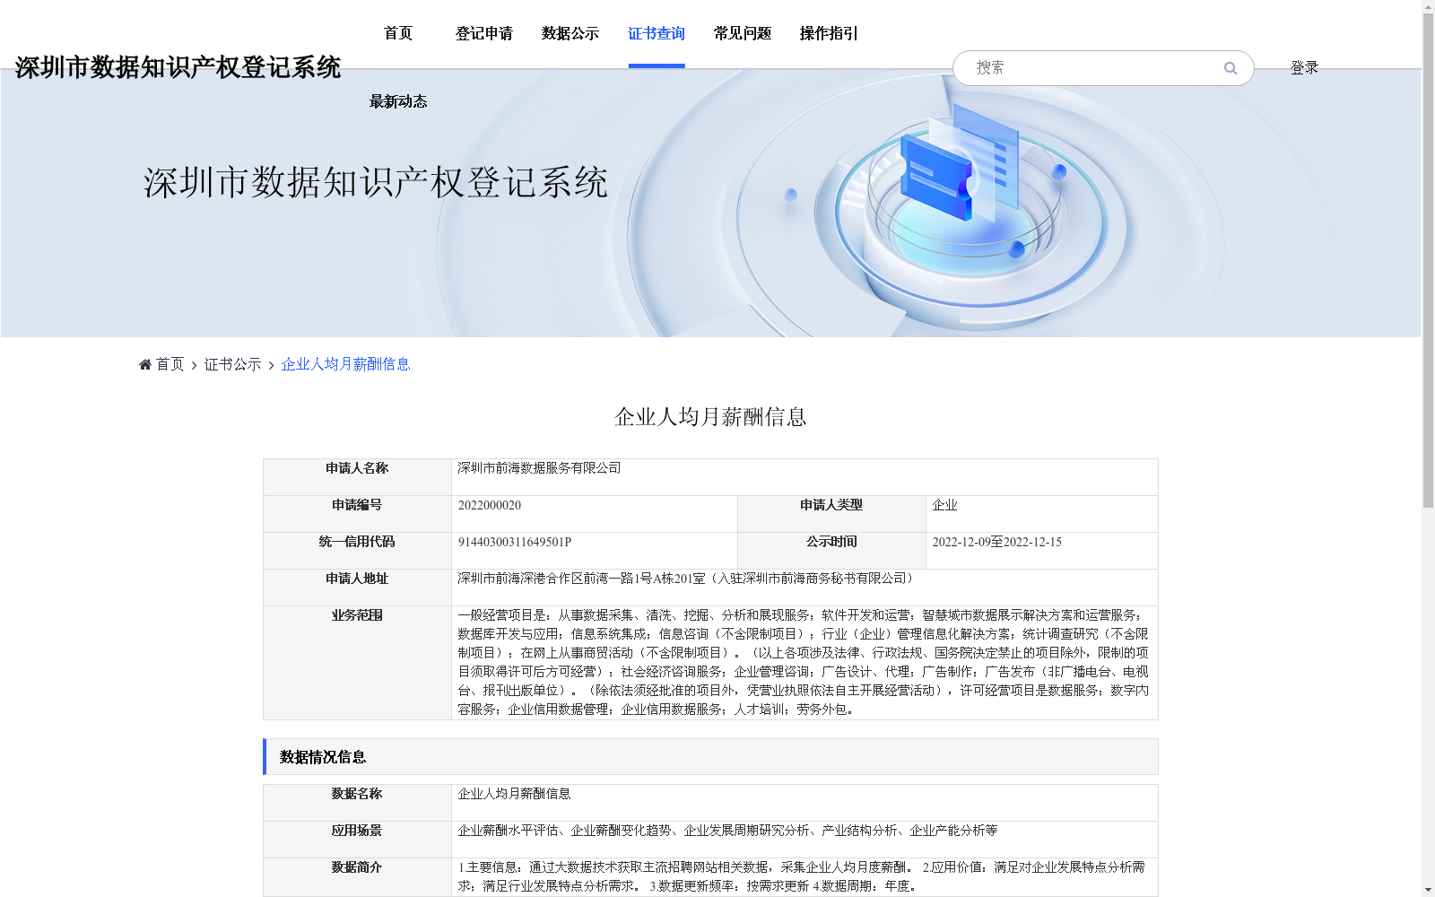Click applicant type value 企业
Viewport: 1435px width, 897px height.
coord(944,505)
